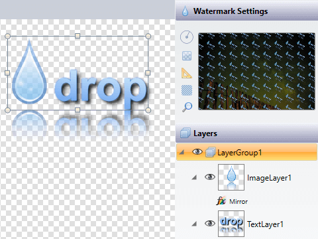
Task: Select the fx icon beside Mirror
Action: [x=221, y=201]
